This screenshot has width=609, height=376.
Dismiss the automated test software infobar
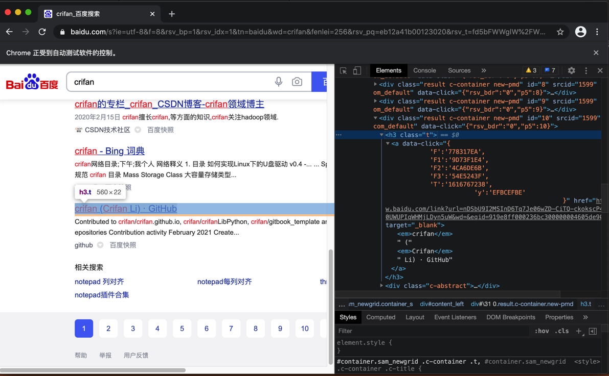coord(596,53)
